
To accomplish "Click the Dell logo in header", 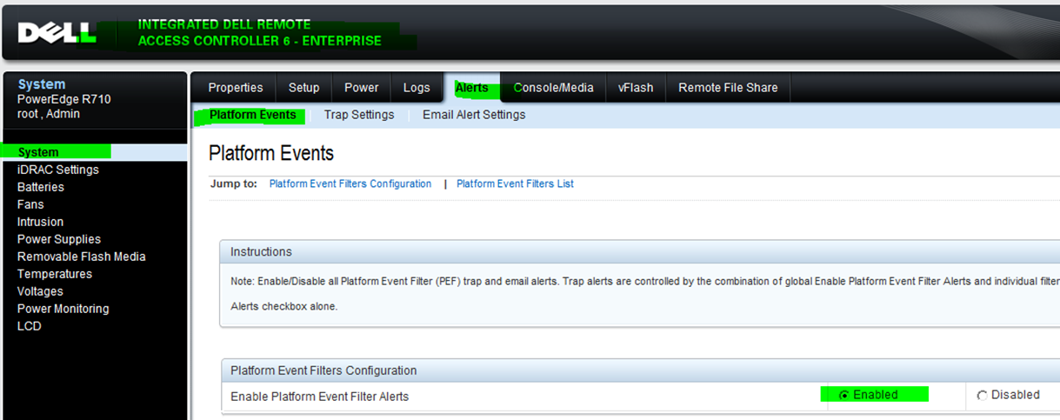I will (x=57, y=33).
